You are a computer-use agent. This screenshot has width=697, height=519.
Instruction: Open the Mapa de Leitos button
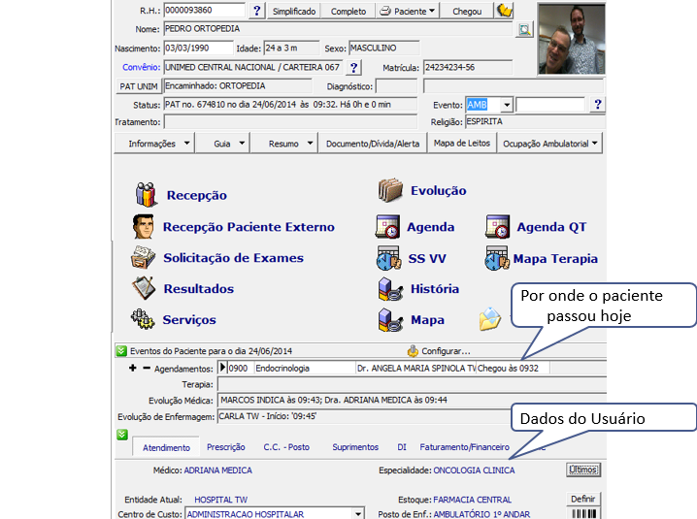pyautogui.click(x=462, y=143)
